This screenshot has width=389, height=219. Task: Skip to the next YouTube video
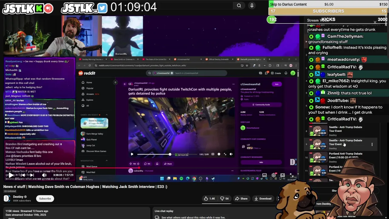click(32, 175)
